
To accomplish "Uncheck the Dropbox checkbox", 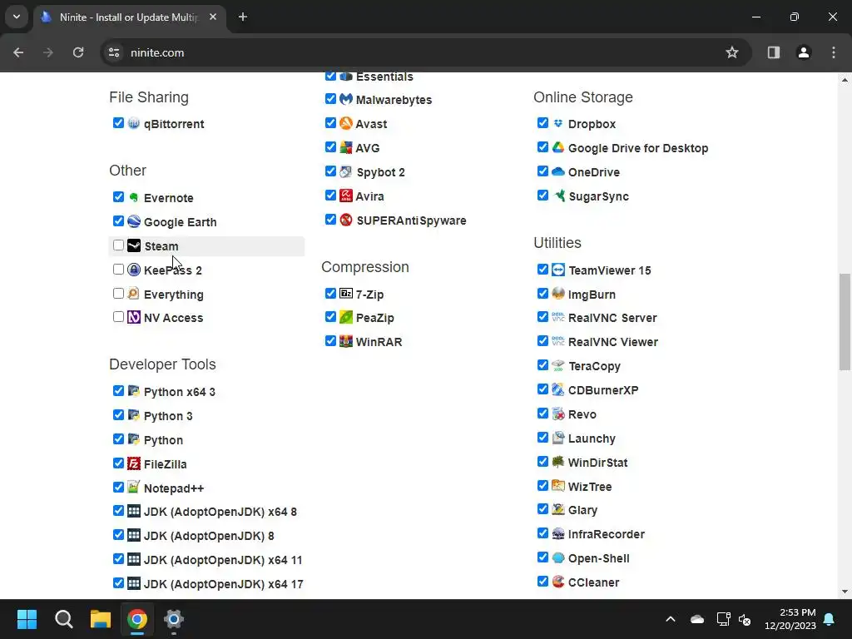I will coord(542,123).
